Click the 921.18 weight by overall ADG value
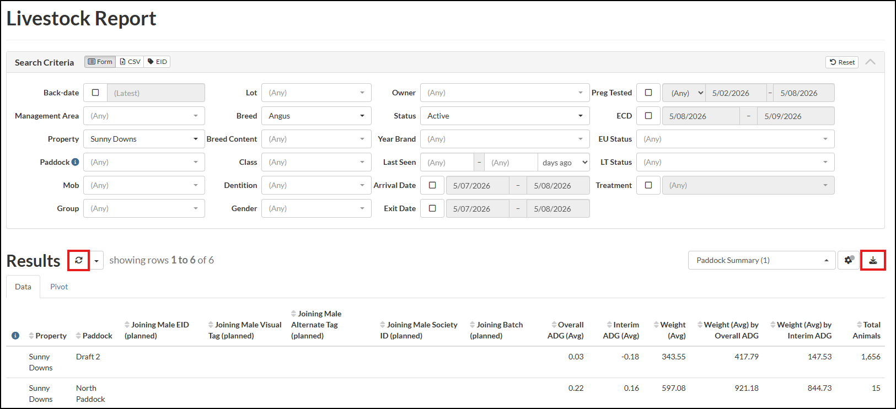 pyautogui.click(x=747, y=388)
